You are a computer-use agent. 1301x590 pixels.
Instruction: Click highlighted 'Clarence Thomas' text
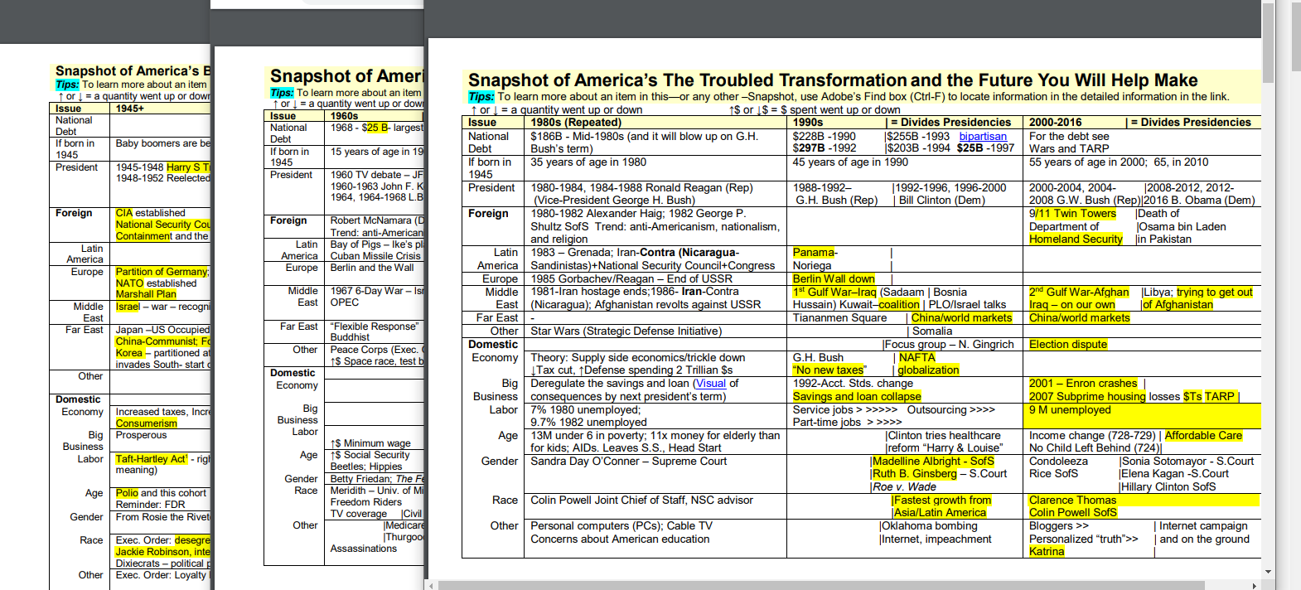pos(1072,500)
